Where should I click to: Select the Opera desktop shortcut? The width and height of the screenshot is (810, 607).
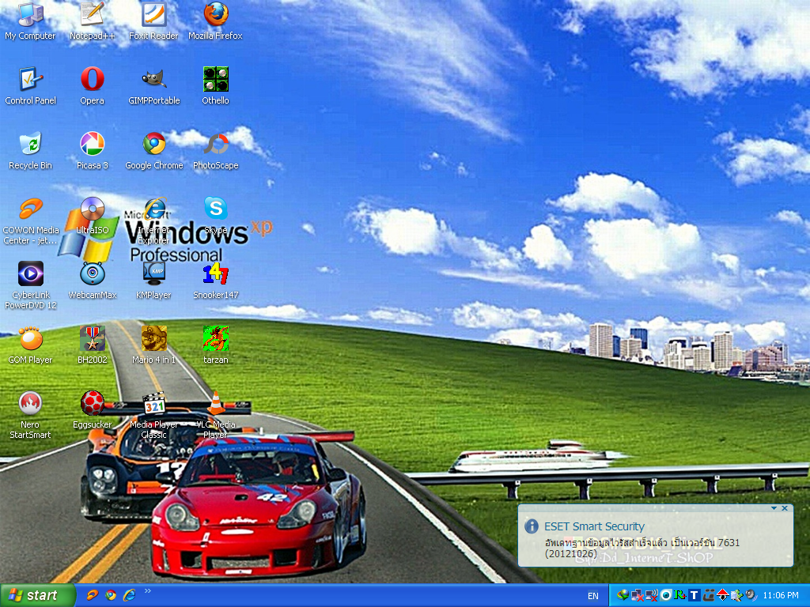point(92,85)
